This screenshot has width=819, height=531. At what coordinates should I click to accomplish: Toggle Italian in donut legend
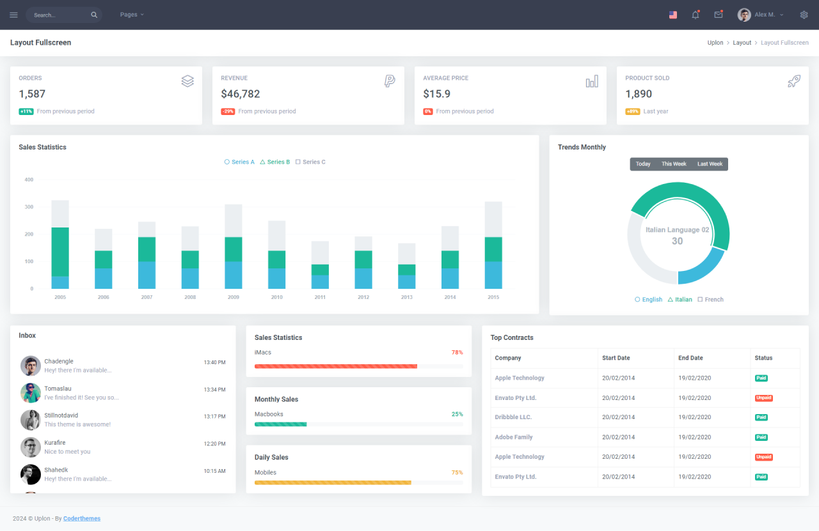coord(680,300)
